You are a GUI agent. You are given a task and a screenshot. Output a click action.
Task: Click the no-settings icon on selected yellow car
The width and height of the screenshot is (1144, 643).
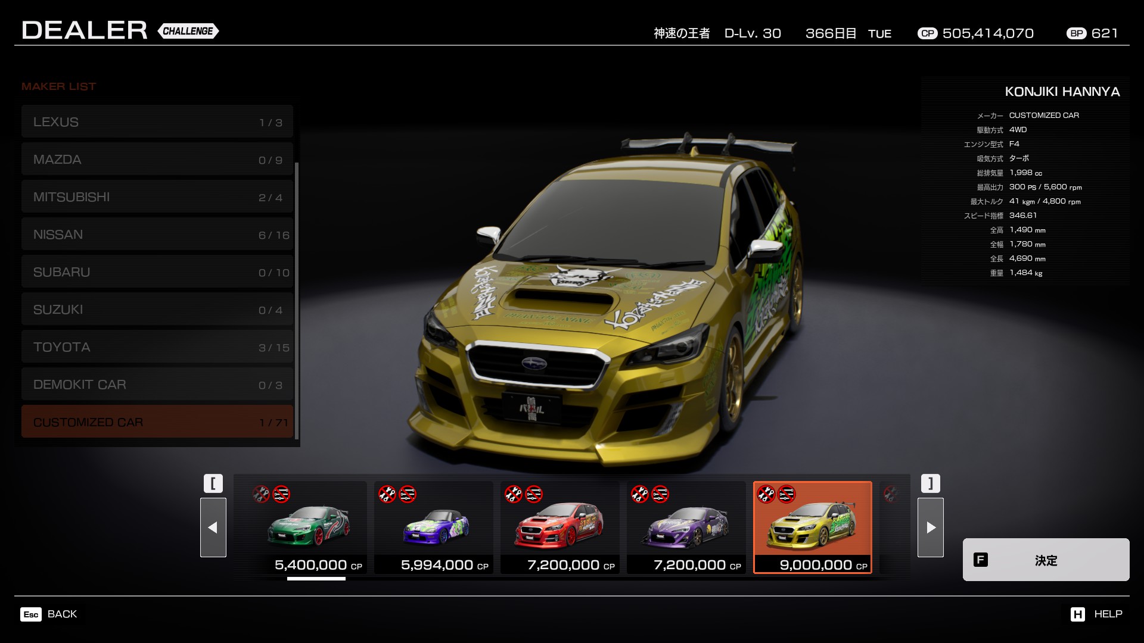(x=786, y=494)
